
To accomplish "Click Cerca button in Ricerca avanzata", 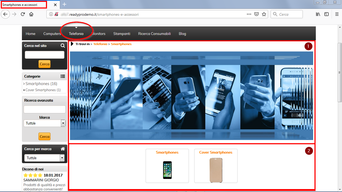I will [x=45, y=136].
